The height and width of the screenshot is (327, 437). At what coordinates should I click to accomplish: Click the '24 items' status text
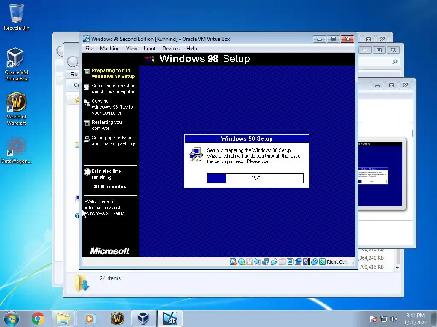(x=110, y=278)
